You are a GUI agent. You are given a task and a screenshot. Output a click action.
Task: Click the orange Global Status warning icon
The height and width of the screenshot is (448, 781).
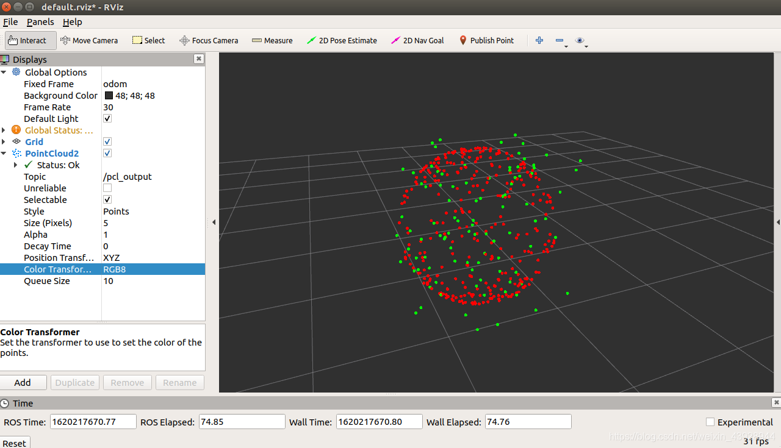pos(16,130)
